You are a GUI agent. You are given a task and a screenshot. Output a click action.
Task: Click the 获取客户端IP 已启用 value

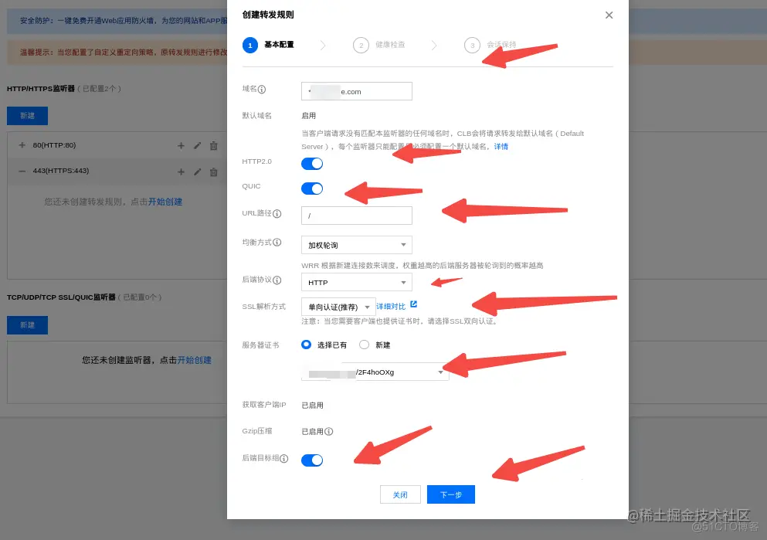[312, 405]
